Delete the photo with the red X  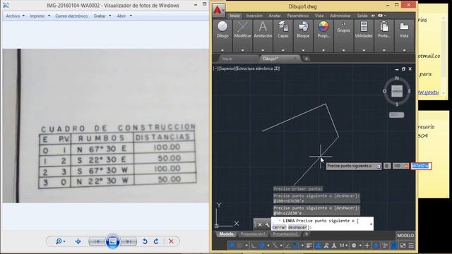171,241
